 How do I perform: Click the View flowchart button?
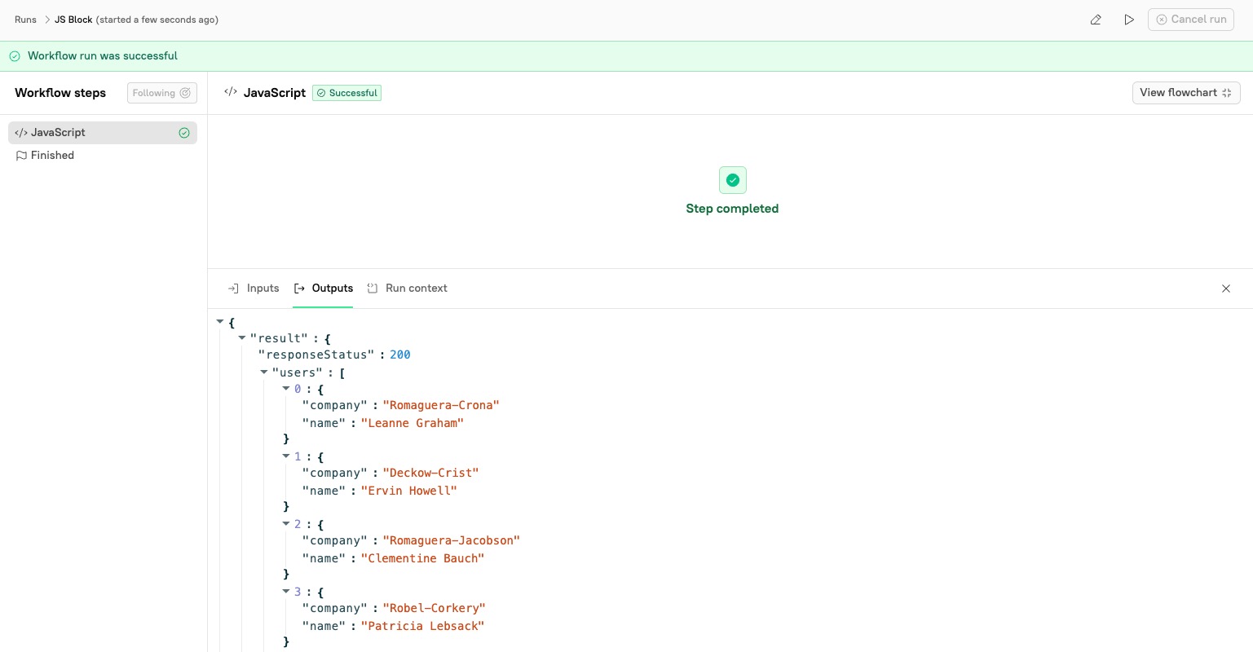pyautogui.click(x=1186, y=93)
